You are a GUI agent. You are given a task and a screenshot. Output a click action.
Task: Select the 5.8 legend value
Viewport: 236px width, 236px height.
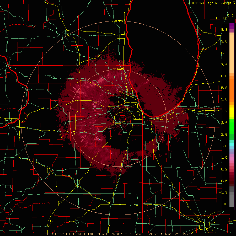(224, 88)
